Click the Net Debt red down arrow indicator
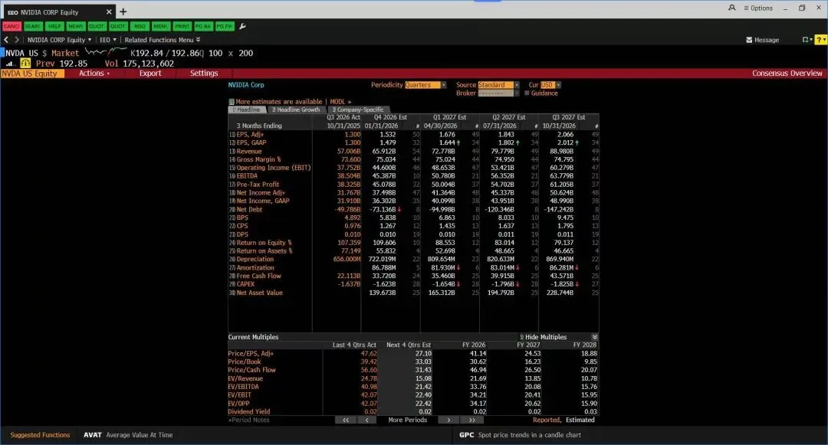The image size is (828, 445). [x=399, y=209]
